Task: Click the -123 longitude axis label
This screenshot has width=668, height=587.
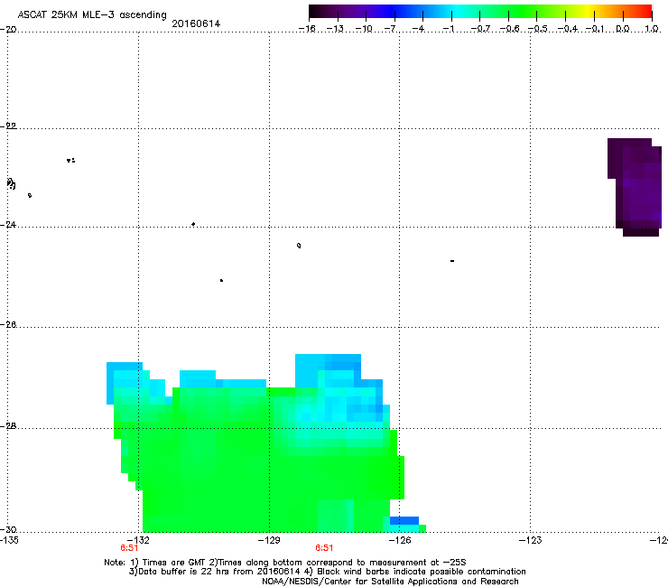Action: click(531, 540)
